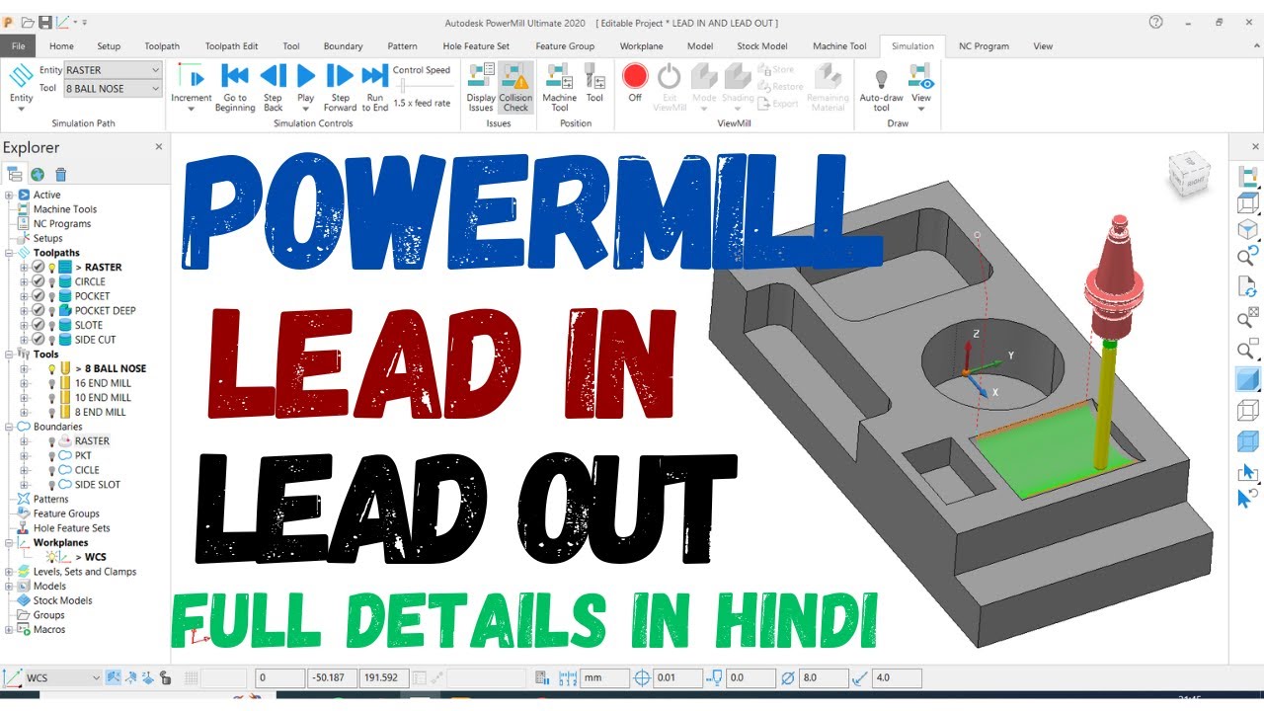Screen dimensions: 1264x711
Task: Open the Stock Models tree item
Action: (62, 600)
